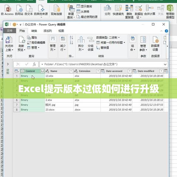Screen dimensions: 177x177
Task: Open table options icon in grid corner
Action: point(17,71)
